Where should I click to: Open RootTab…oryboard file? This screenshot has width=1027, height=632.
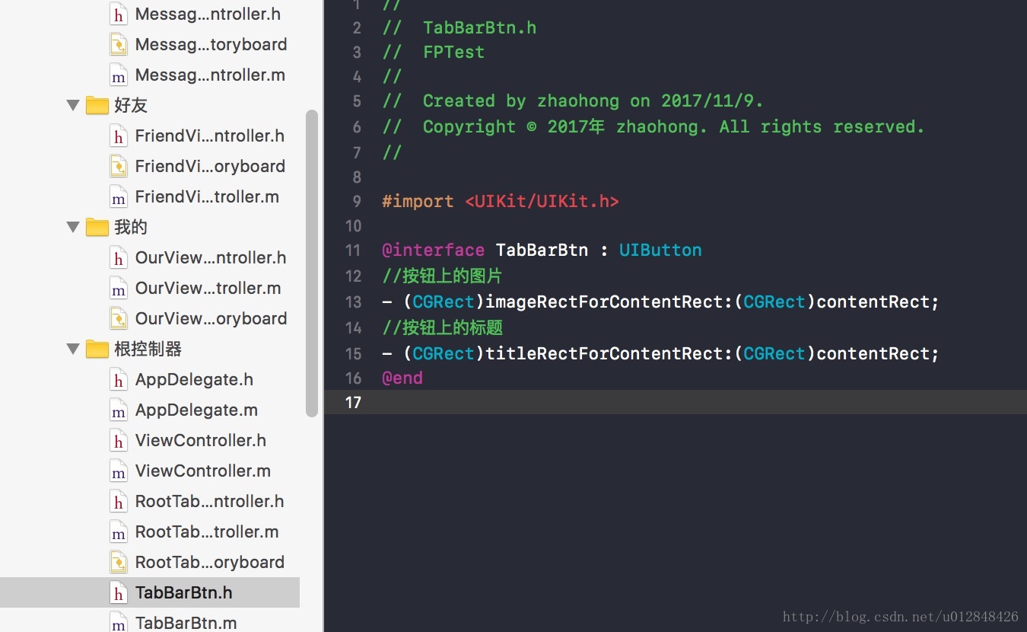210,562
